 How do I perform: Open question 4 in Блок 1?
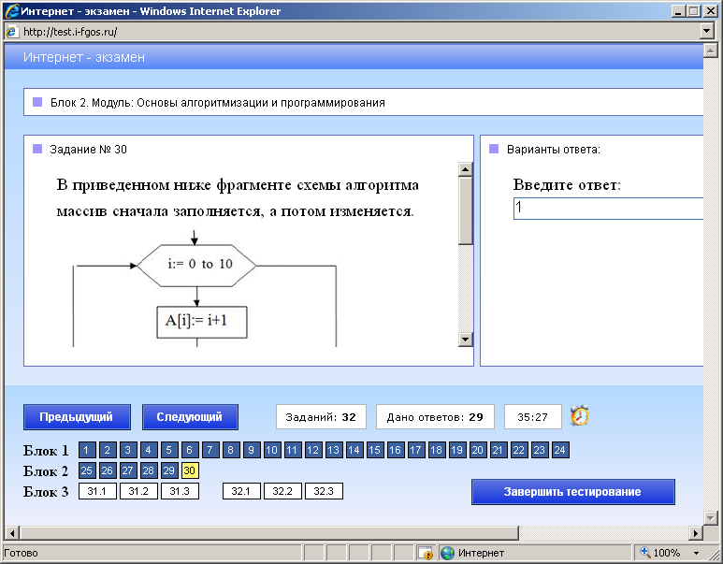149,450
